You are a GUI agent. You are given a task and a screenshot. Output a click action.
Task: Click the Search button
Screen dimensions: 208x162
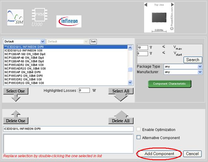pos(193,60)
